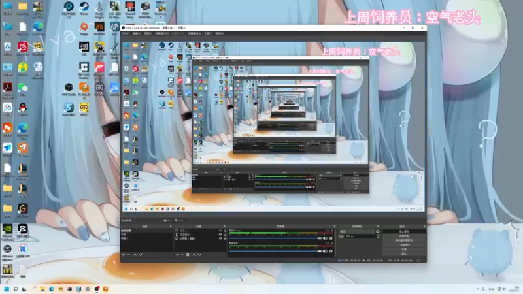Add a new source with plus button
The width and height of the screenshot is (523, 294).
coord(177,255)
